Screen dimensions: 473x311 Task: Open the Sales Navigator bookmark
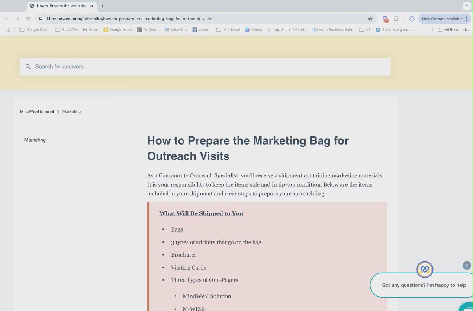tap(396, 29)
